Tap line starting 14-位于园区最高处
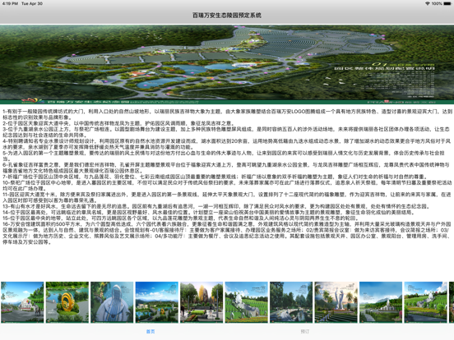 208,212
